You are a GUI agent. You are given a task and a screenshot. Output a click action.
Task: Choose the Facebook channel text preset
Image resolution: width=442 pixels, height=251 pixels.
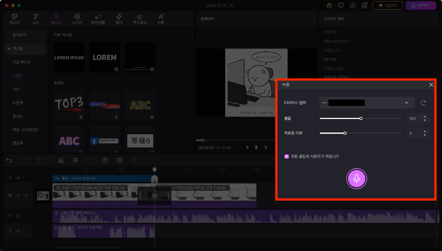(x=105, y=139)
